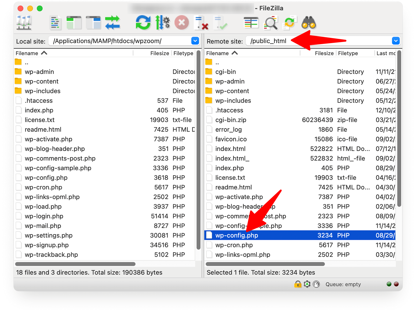The image size is (417, 310).
Task: Click the red activity indicator light
Action: pos(396,284)
